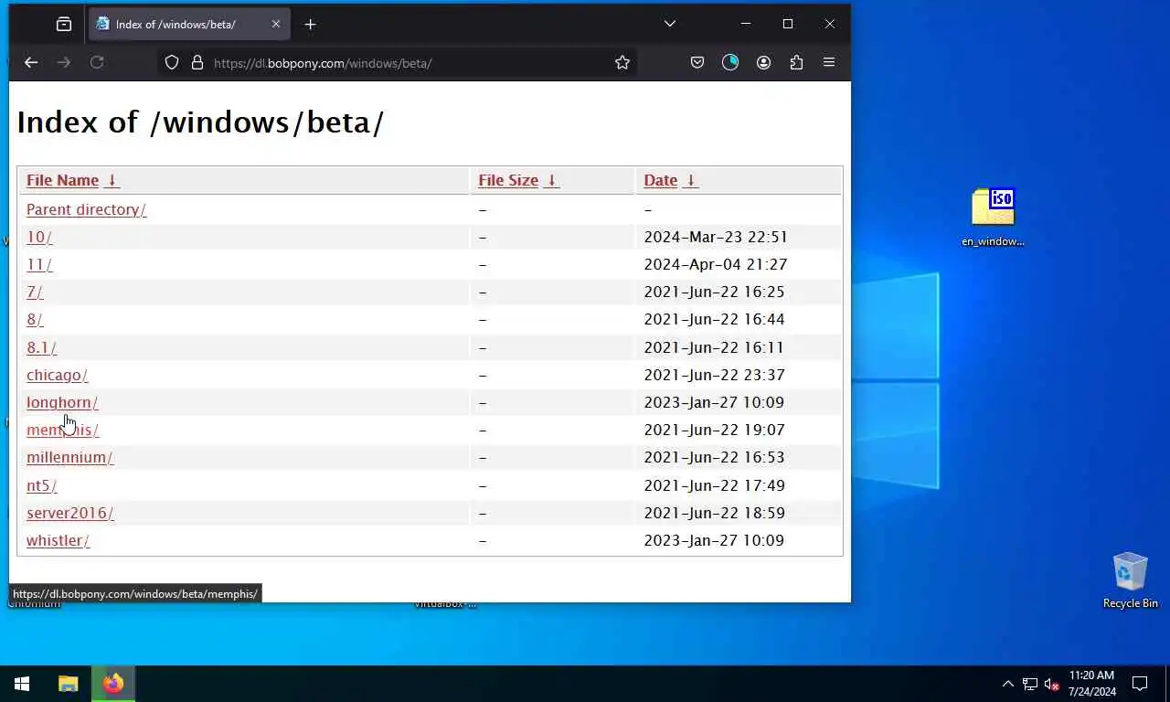Viewport: 1170px width, 702px height.
Task: Open the Firefox account icon
Action: point(763,62)
